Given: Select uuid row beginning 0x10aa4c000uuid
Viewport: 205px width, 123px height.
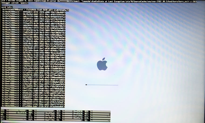Looking at the screenshot, I should pos(34,24).
